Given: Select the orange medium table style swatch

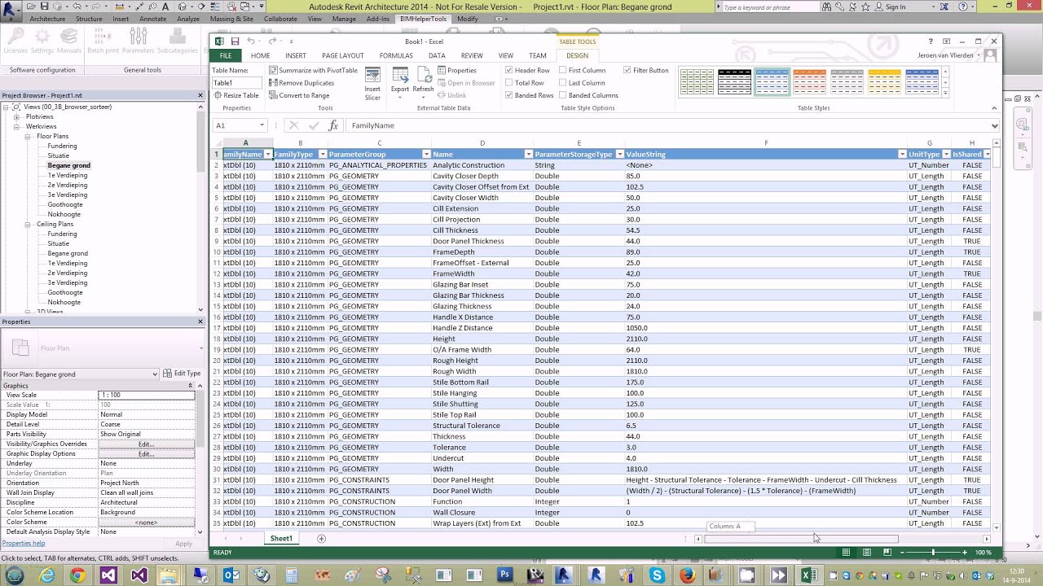Looking at the screenshot, I should pos(809,81).
